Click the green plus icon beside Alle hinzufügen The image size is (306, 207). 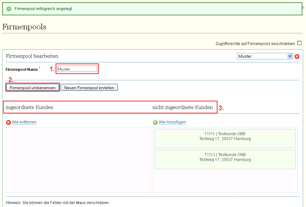pyautogui.click(x=155, y=122)
